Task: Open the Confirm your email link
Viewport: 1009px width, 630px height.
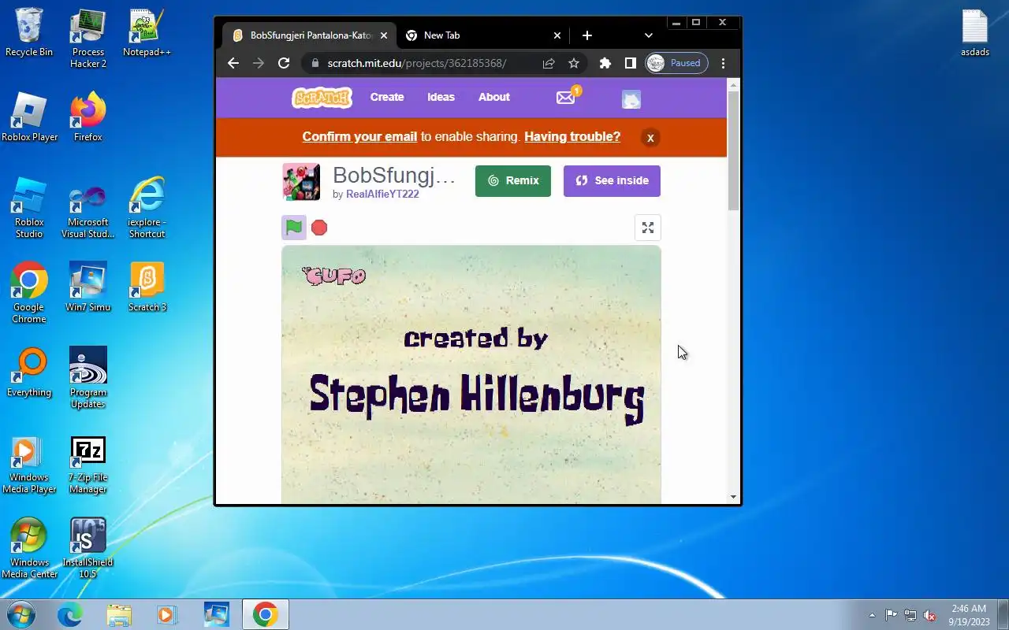Action: pyautogui.click(x=359, y=136)
